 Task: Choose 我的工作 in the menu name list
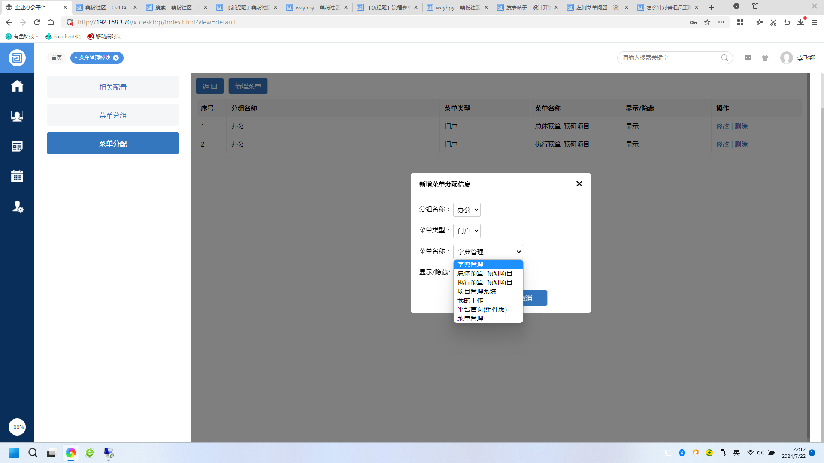tap(470, 301)
